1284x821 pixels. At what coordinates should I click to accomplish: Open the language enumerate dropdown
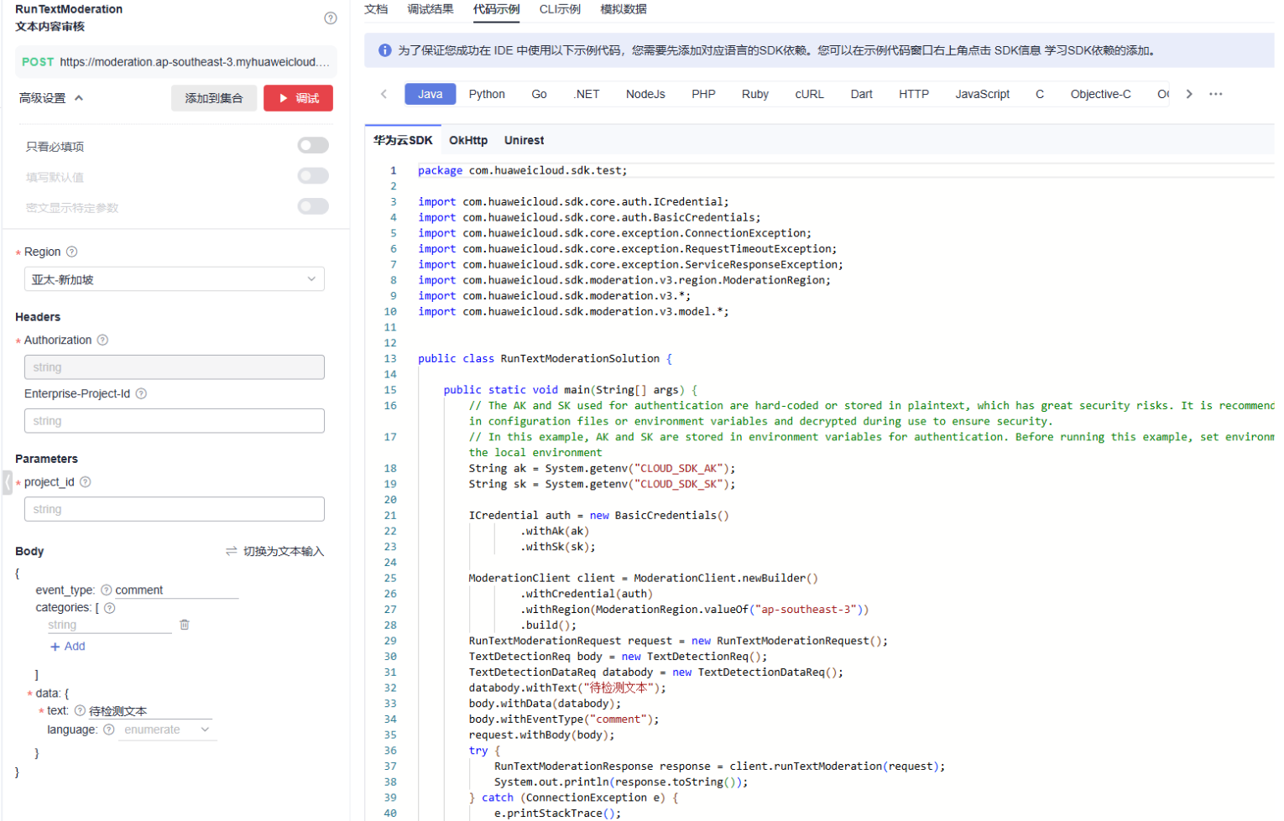(167, 730)
